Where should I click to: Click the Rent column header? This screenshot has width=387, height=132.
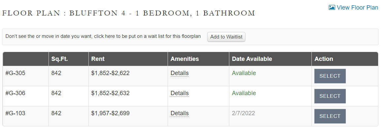click(98, 59)
